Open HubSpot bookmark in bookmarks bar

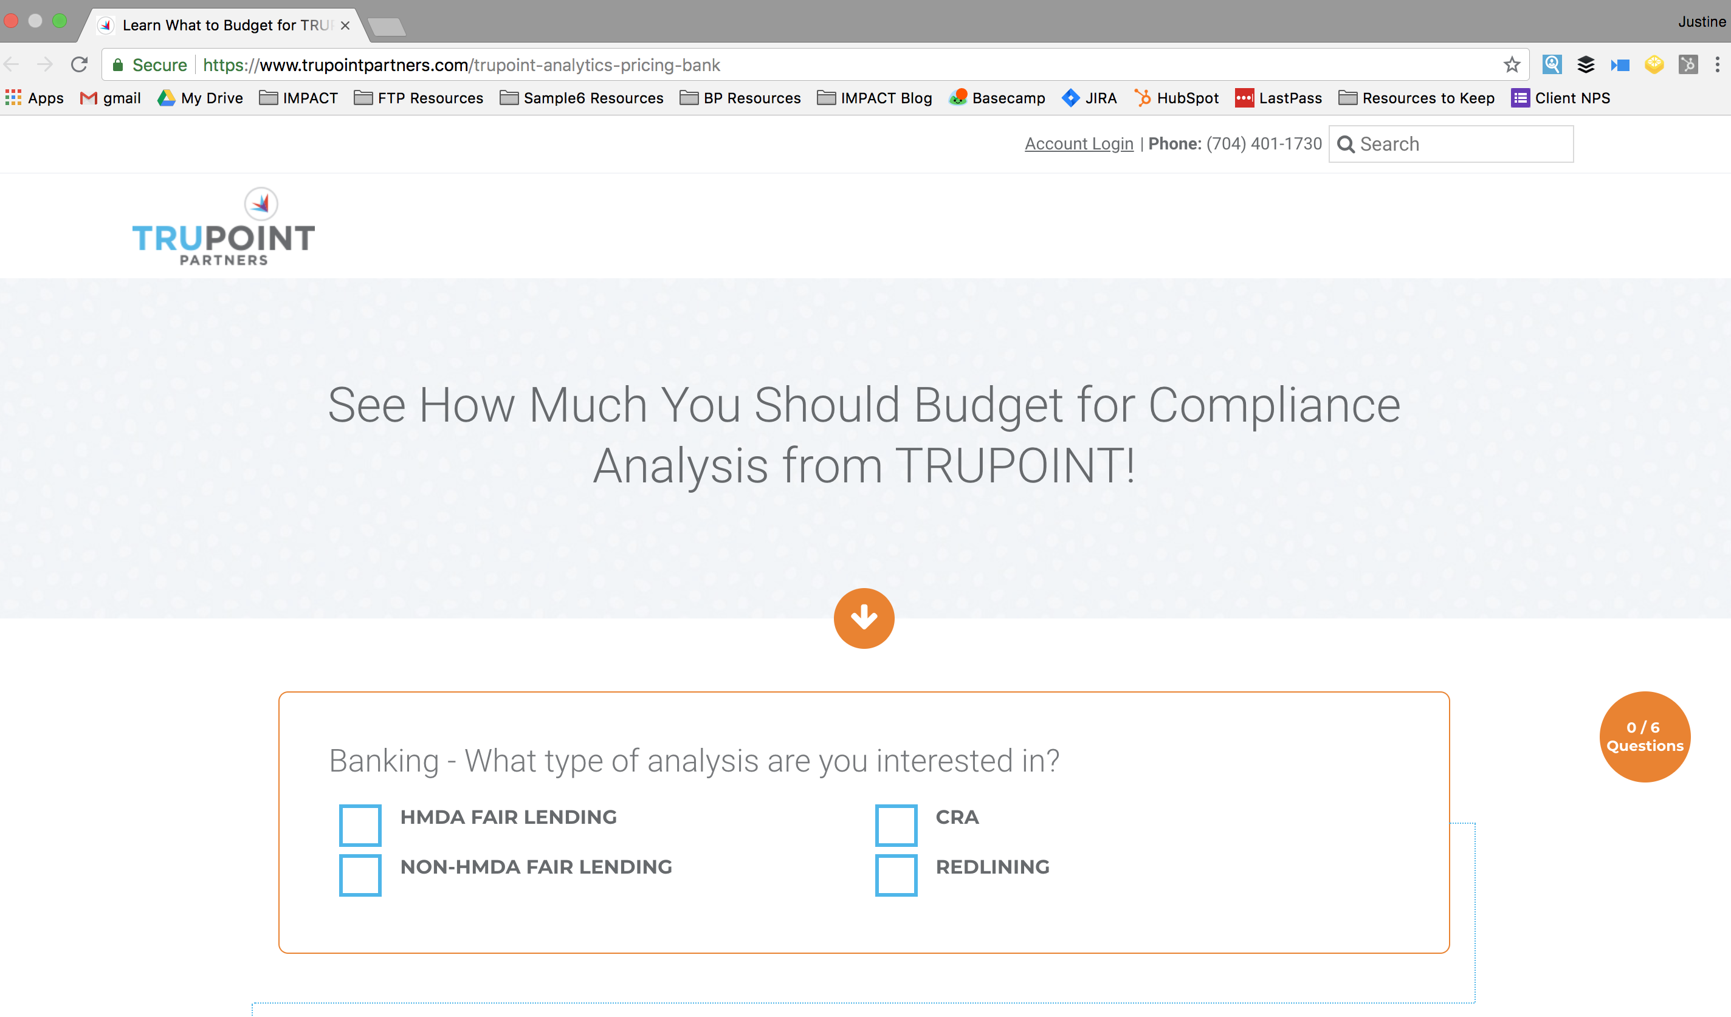point(1176,98)
